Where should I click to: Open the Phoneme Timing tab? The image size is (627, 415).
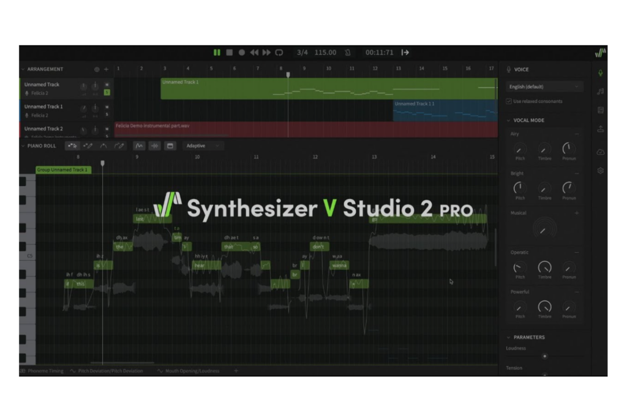pos(42,371)
